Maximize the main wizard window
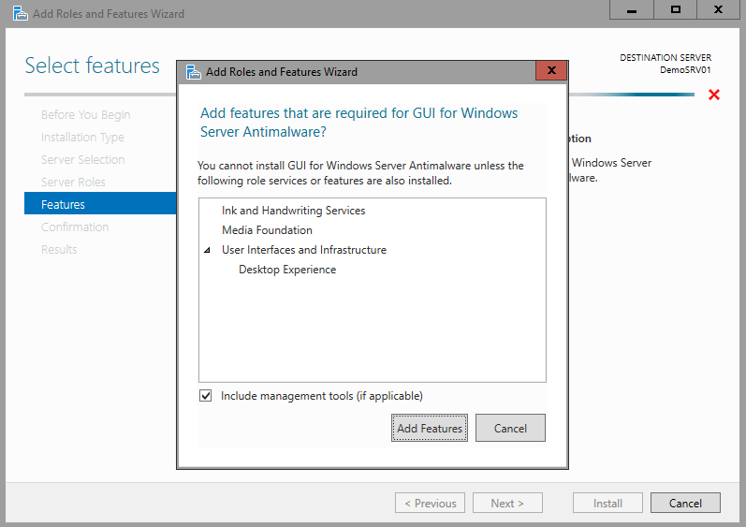This screenshot has height=527, width=746. point(675,9)
